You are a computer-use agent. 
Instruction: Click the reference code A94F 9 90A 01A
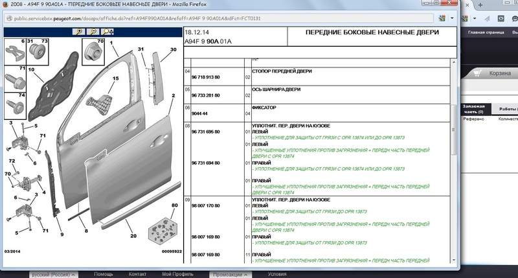click(x=208, y=41)
